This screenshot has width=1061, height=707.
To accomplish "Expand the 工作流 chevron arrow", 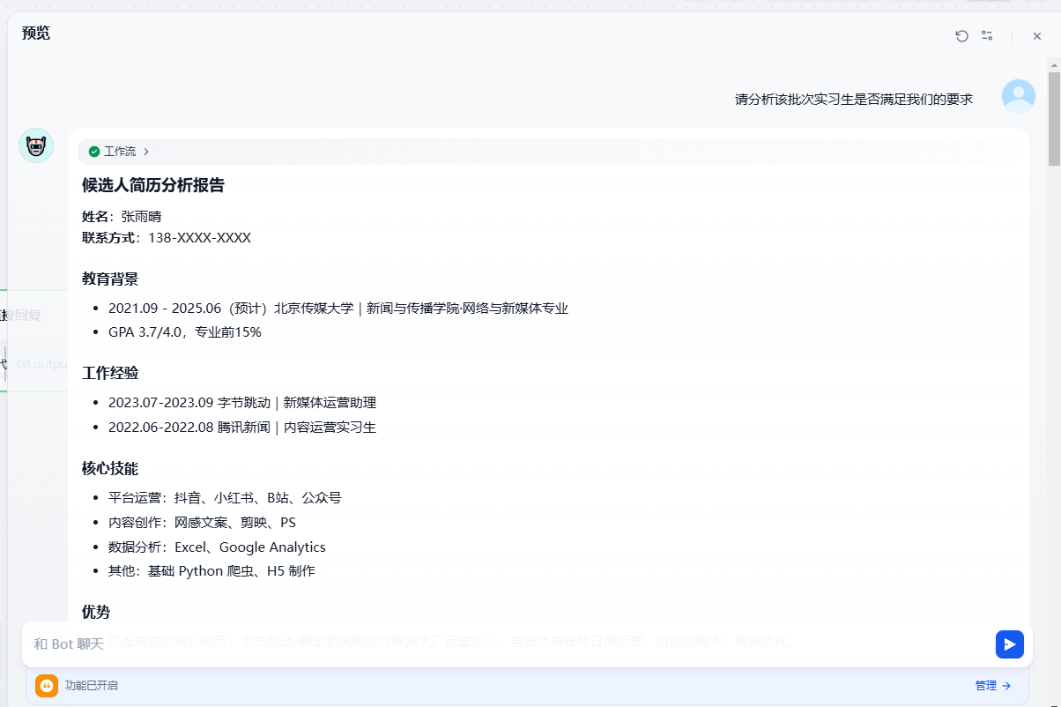I will pyautogui.click(x=146, y=152).
